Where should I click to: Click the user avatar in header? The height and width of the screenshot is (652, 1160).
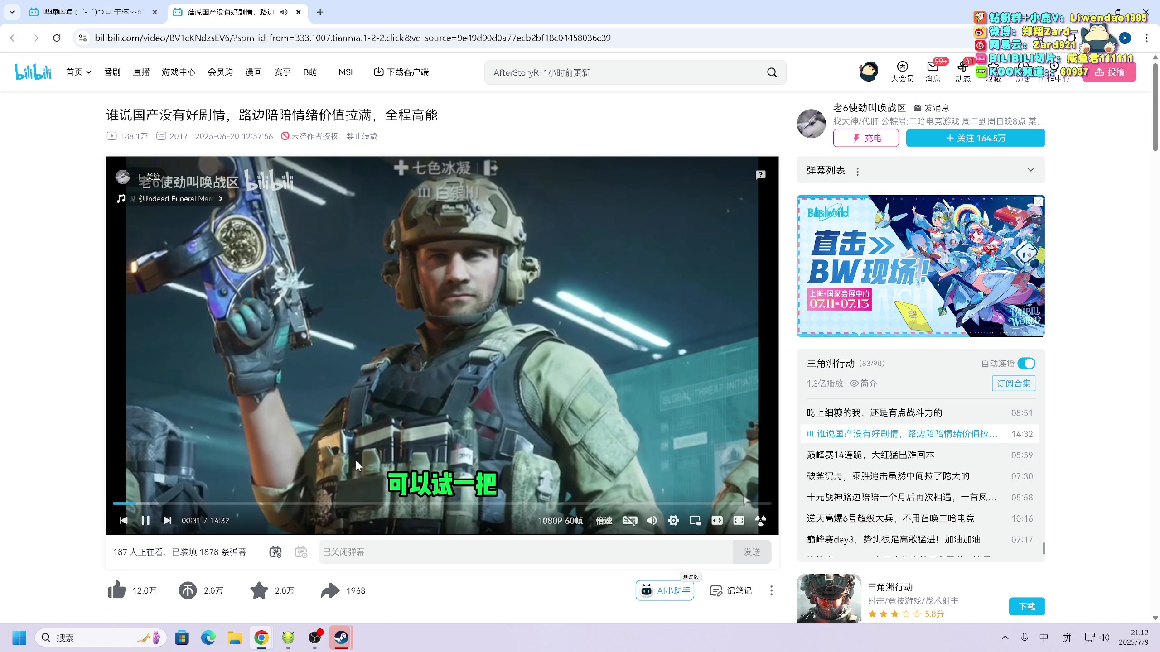(869, 72)
